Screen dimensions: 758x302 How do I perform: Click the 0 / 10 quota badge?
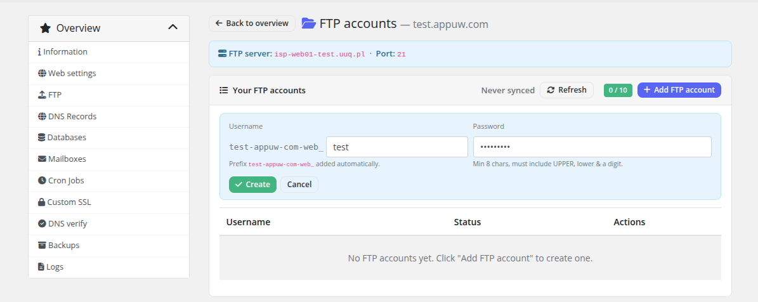[x=618, y=90]
